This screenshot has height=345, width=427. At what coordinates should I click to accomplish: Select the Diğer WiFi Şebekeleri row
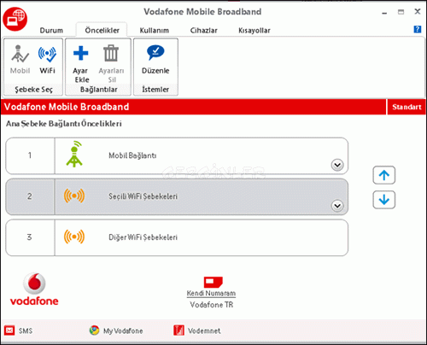[177, 237]
